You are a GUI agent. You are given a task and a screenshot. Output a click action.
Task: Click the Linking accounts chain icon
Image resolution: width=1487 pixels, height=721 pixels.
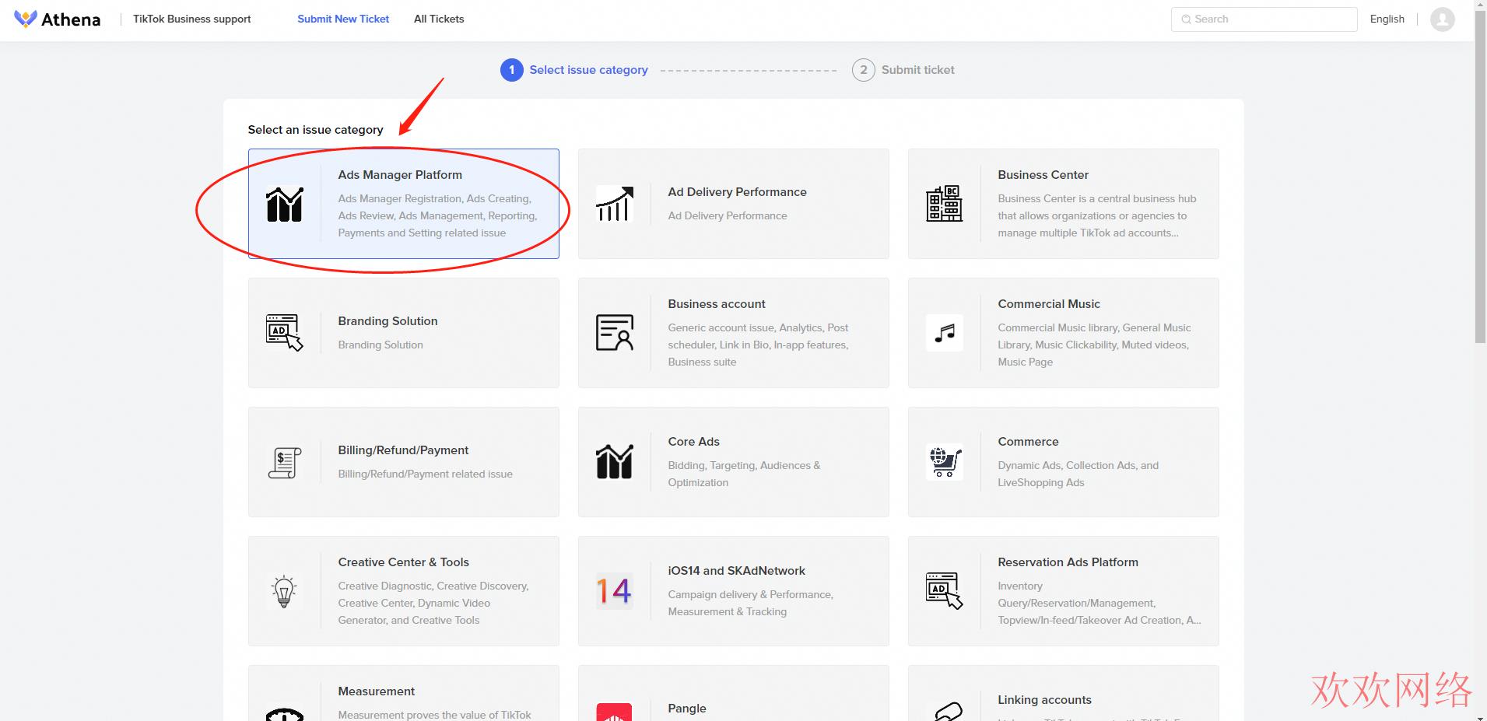(949, 711)
